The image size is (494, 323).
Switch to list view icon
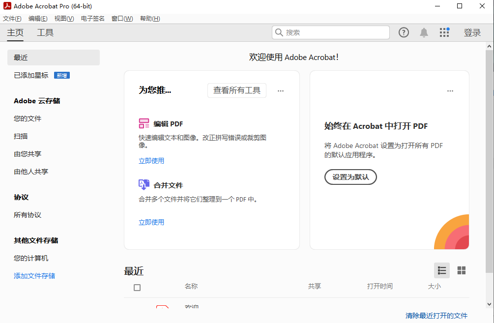[x=442, y=270]
